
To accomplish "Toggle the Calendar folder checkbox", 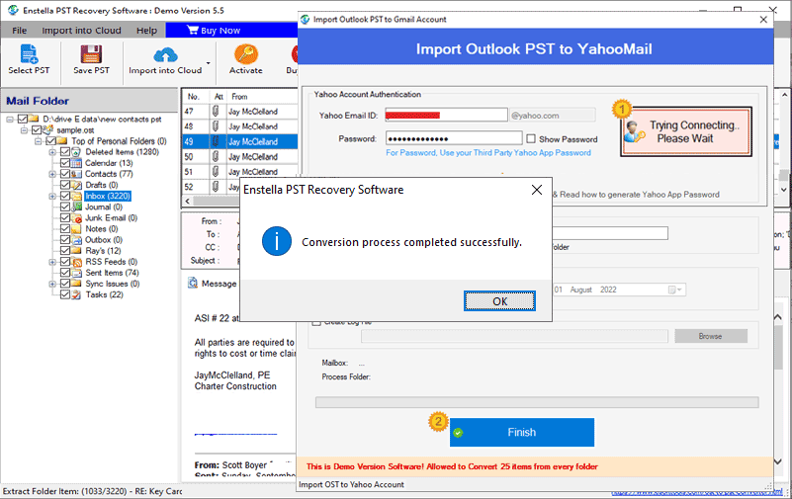I will 65,163.
